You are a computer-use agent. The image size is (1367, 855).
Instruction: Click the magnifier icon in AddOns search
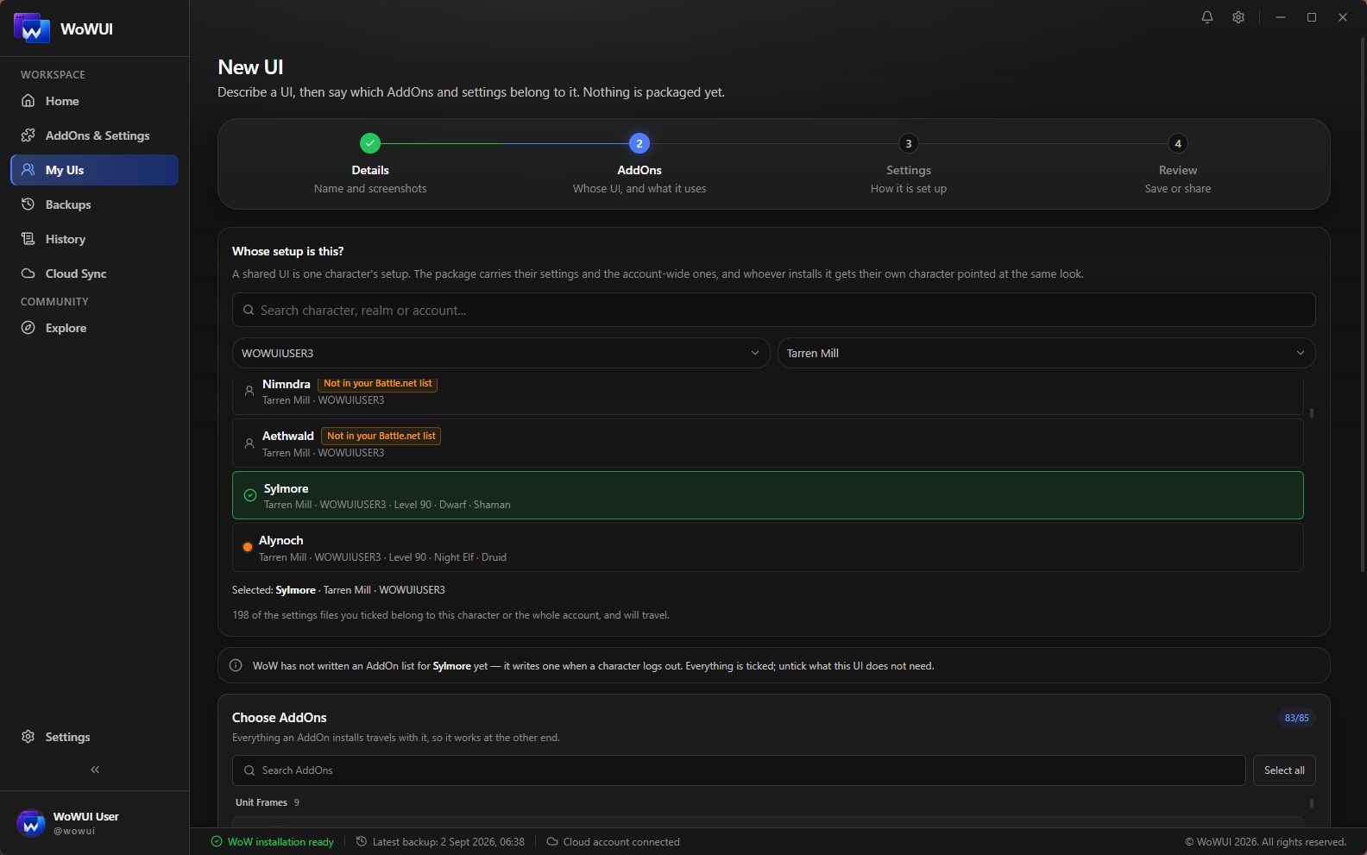click(249, 770)
